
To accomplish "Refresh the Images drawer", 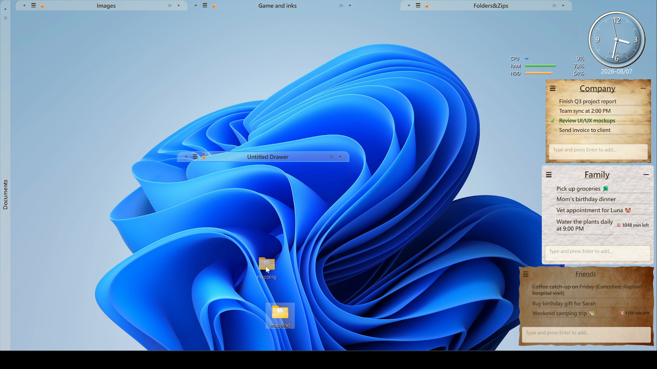I will (170, 5).
